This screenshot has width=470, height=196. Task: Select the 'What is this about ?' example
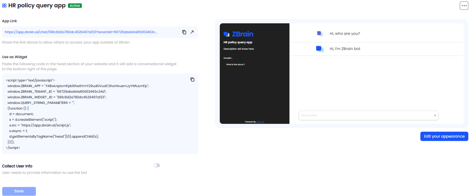235,64
